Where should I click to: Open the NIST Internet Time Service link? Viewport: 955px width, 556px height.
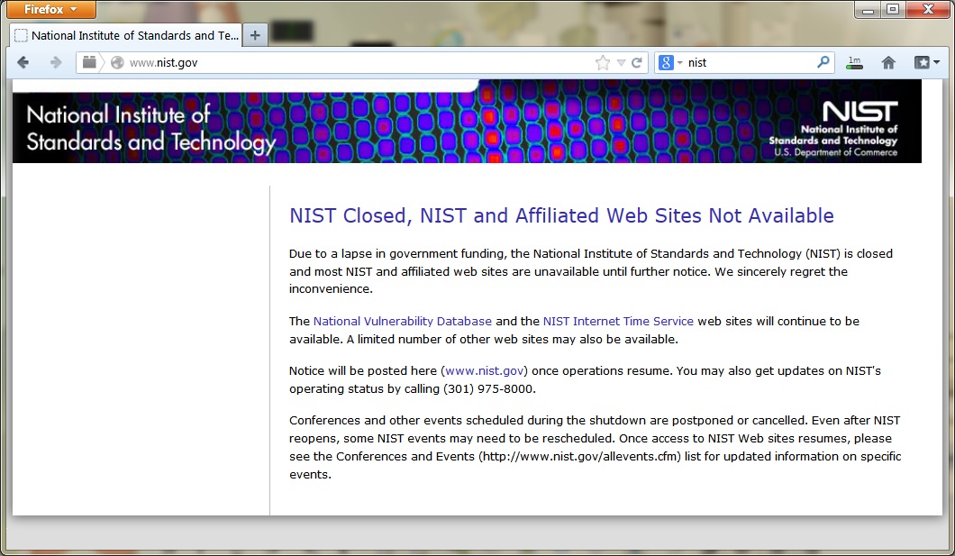coord(618,321)
